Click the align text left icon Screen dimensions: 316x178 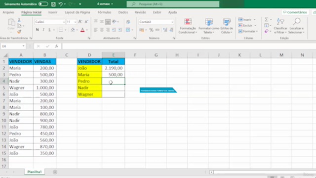pos(96,30)
